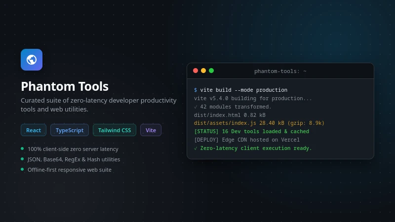Click 'Zero-latency client execution ready.' line
This screenshot has height=222, width=395.
click(x=253, y=148)
